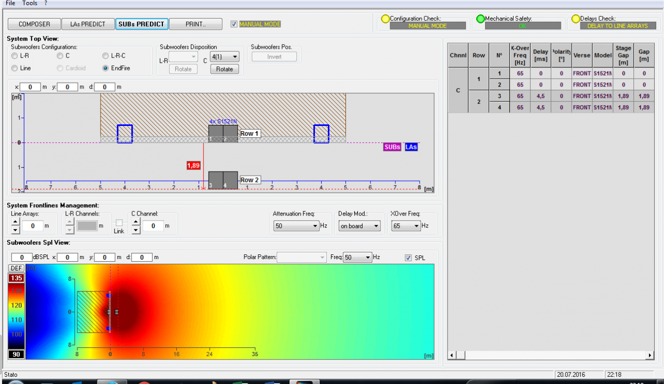664x384 pixels.
Task: Open the File menu
Action: (10, 3)
